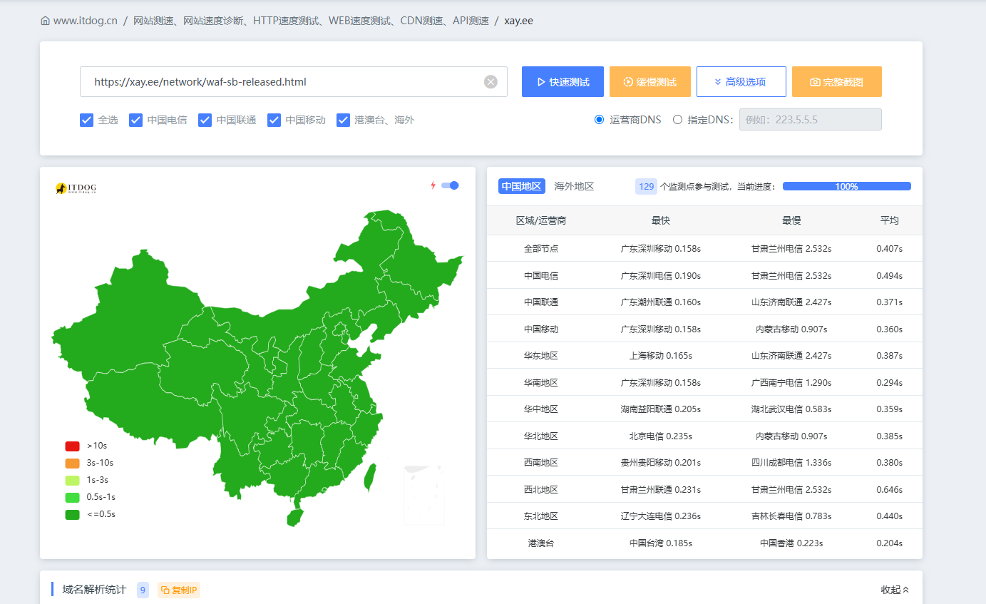This screenshot has width=986, height=604.
Task: Click the 完整截图 screenshot button
Action: click(837, 82)
